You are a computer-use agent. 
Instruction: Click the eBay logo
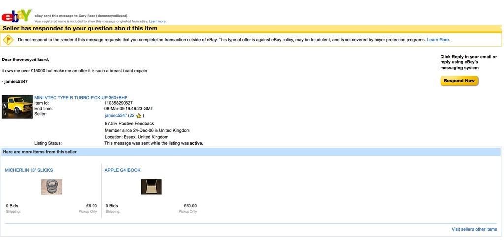pyautogui.click(x=16, y=17)
